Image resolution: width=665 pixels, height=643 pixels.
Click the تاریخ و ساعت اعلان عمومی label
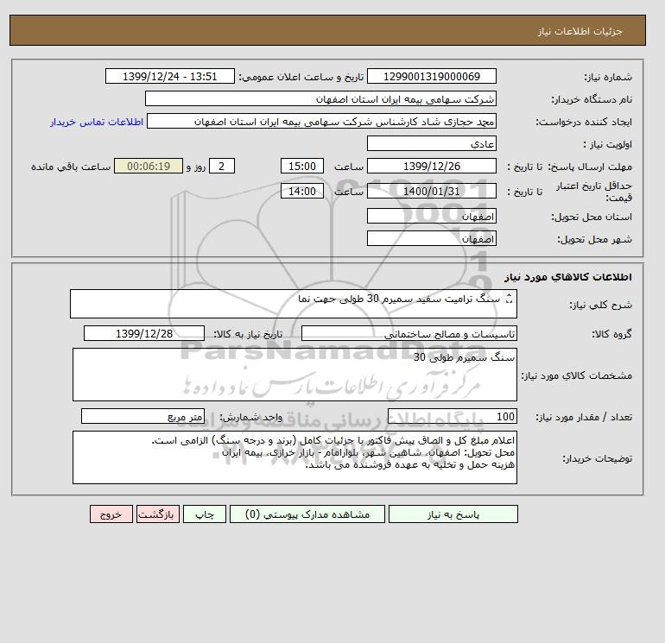pos(301,77)
